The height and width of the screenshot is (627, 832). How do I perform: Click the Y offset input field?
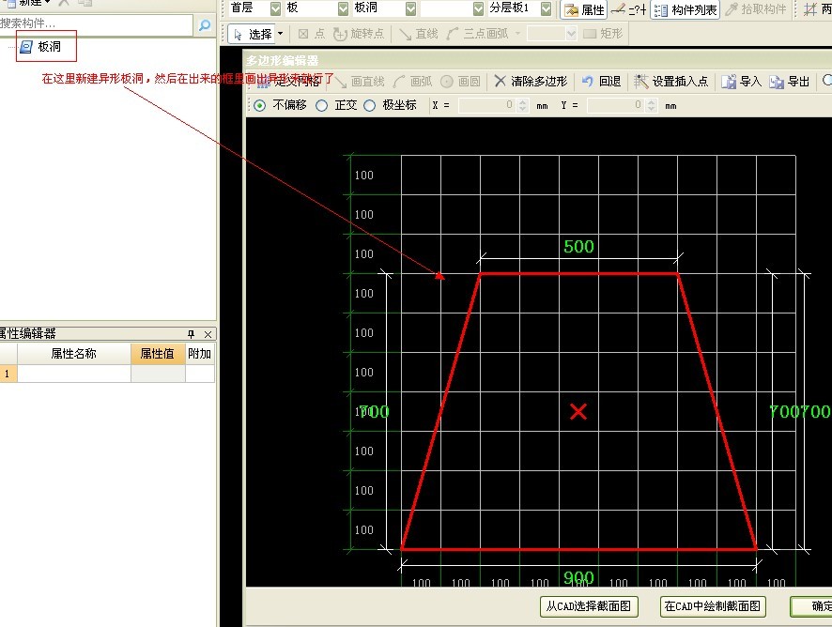pyautogui.click(x=616, y=105)
